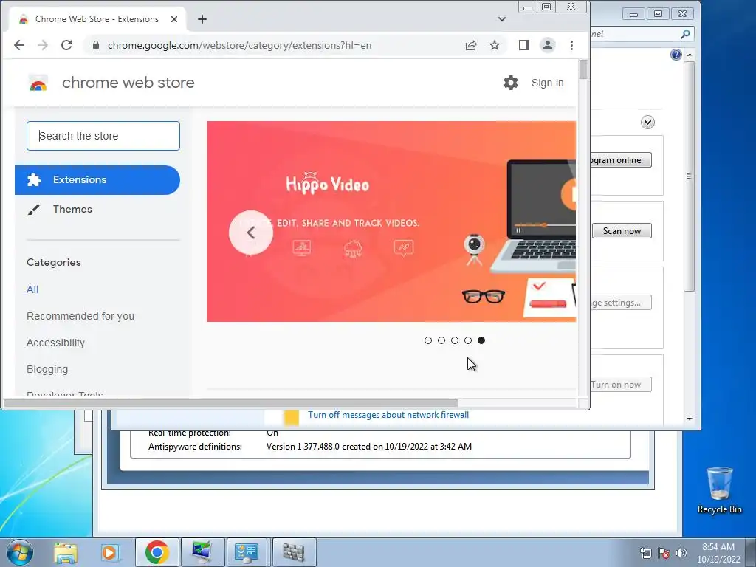
Task: Open the Chrome tab titled Chrome Web Store
Action: 97,19
